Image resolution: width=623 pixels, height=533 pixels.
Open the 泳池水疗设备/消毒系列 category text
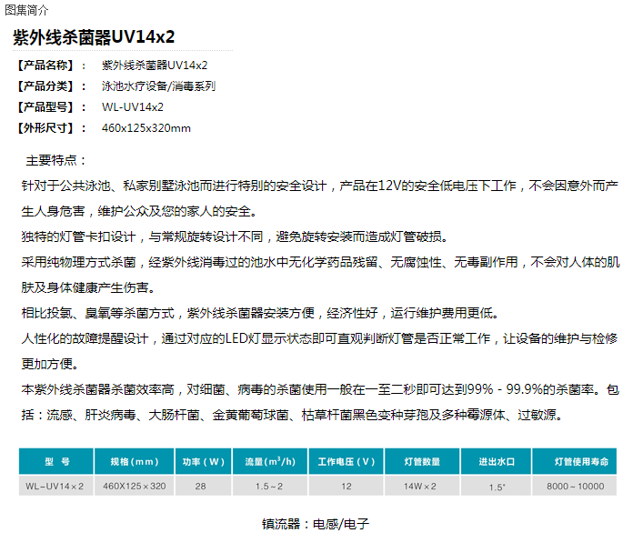click(x=158, y=86)
